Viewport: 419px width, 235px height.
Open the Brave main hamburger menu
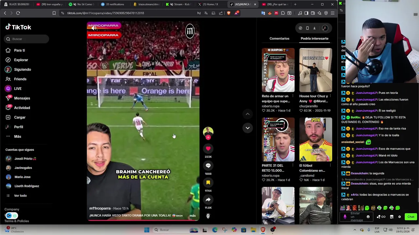pos(333,13)
